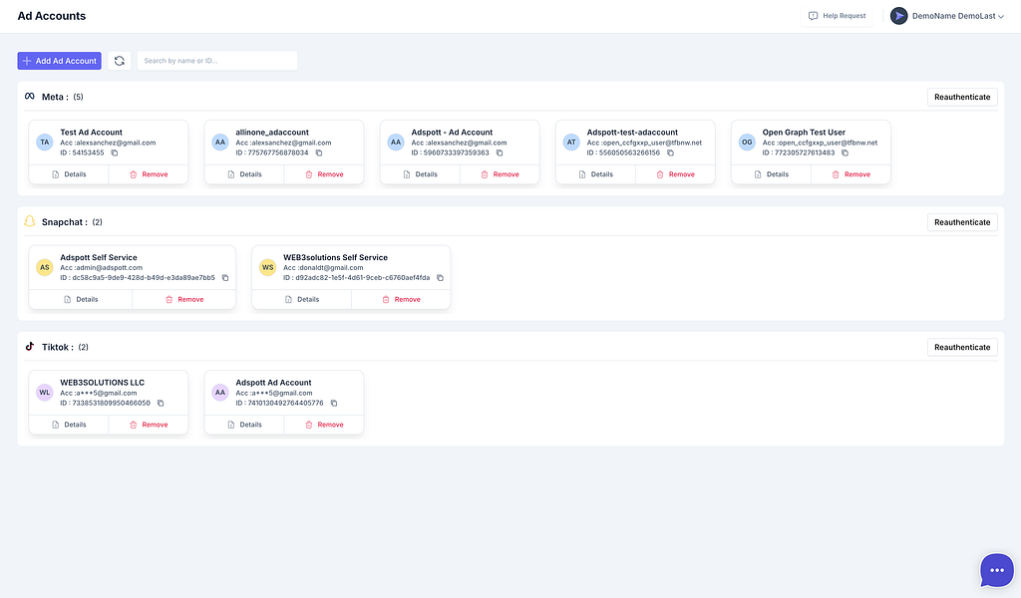Remove the WEB3SOLUTIONS LLC account
This screenshot has height=598, width=1021.
coord(149,425)
